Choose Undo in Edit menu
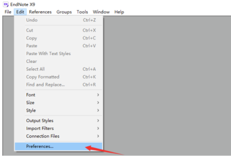The width and height of the screenshot is (231, 156). click(58, 20)
